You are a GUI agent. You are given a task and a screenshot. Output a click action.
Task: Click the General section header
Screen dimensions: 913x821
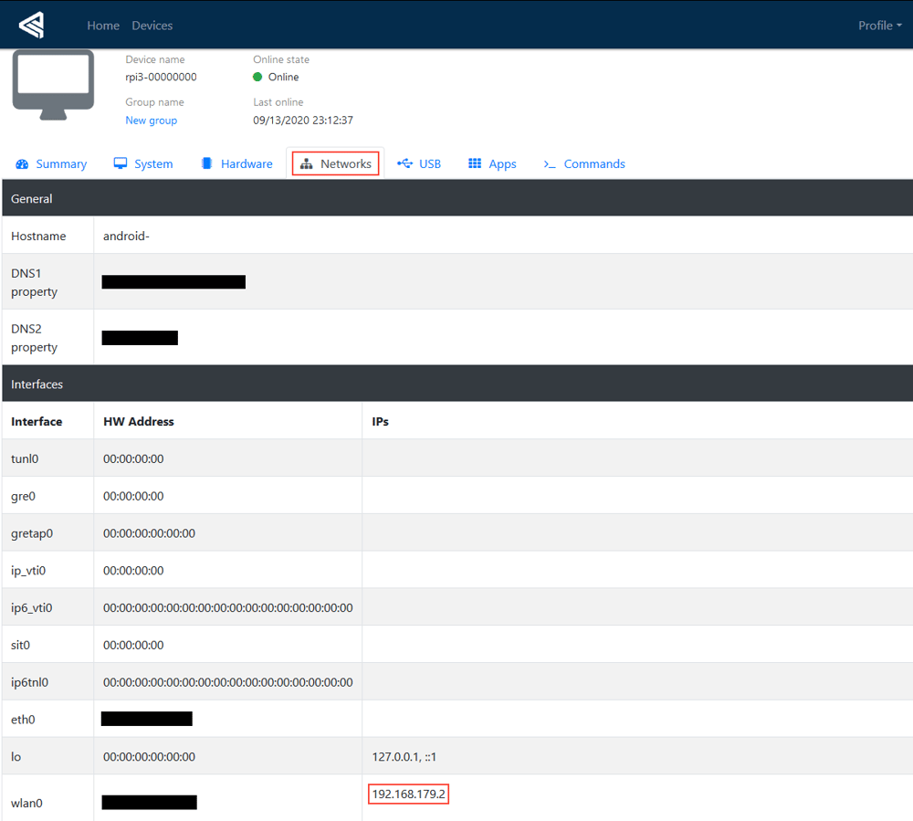coord(32,199)
